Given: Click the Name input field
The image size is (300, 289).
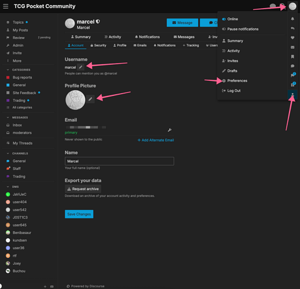Looking at the screenshot, I should coord(119,161).
